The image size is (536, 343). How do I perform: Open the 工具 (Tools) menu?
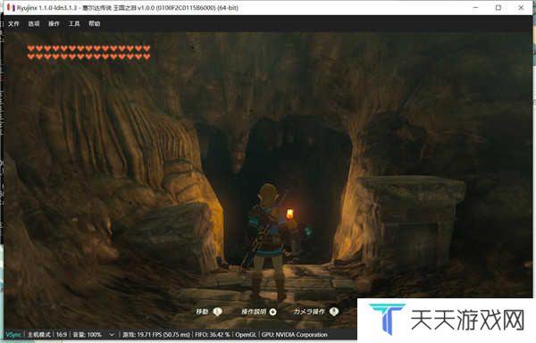[74, 23]
